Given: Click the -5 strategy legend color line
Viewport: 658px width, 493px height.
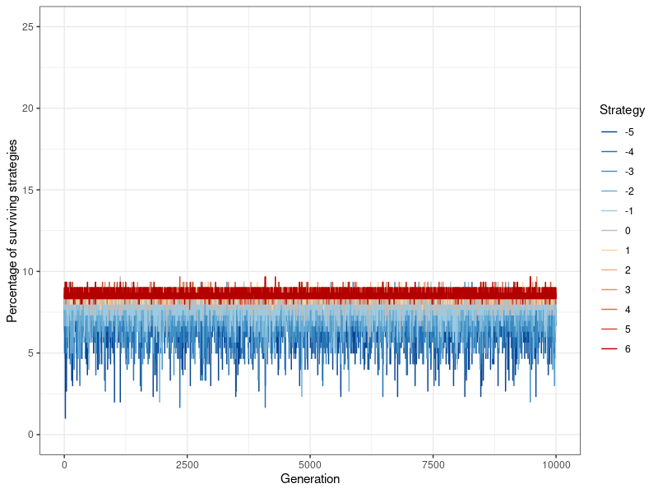Looking at the screenshot, I should coord(609,132).
